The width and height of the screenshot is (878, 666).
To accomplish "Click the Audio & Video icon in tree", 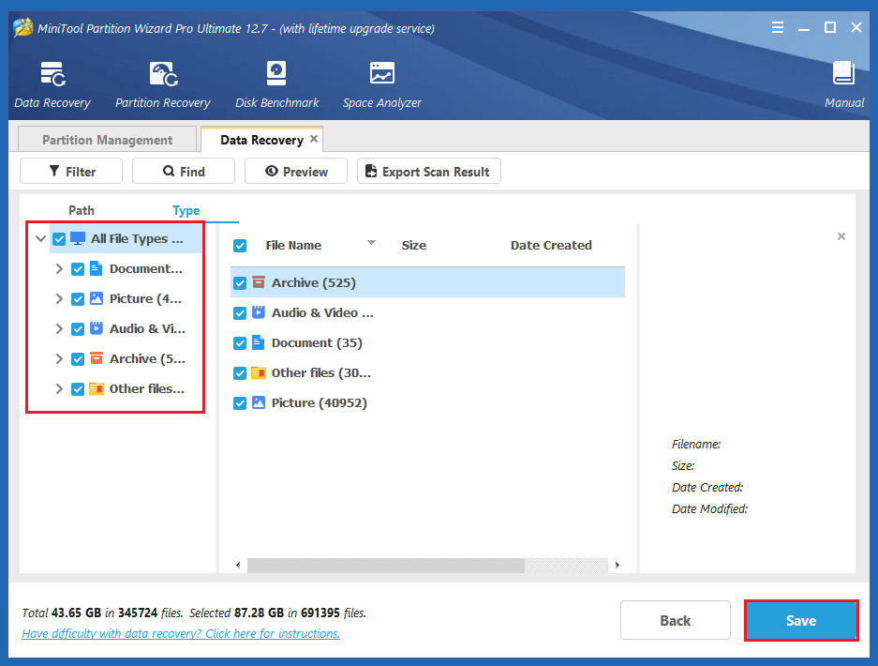I will click(97, 328).
